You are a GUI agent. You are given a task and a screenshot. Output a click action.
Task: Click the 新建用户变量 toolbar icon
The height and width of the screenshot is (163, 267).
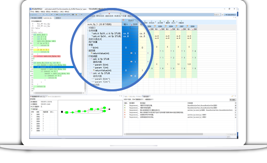120,13
